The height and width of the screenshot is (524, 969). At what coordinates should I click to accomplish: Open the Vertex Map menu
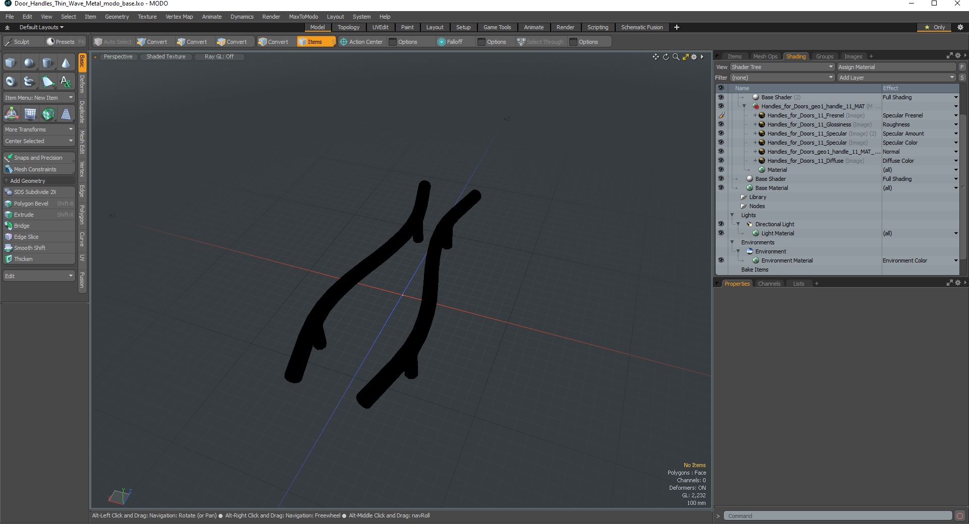click(179, 17)
